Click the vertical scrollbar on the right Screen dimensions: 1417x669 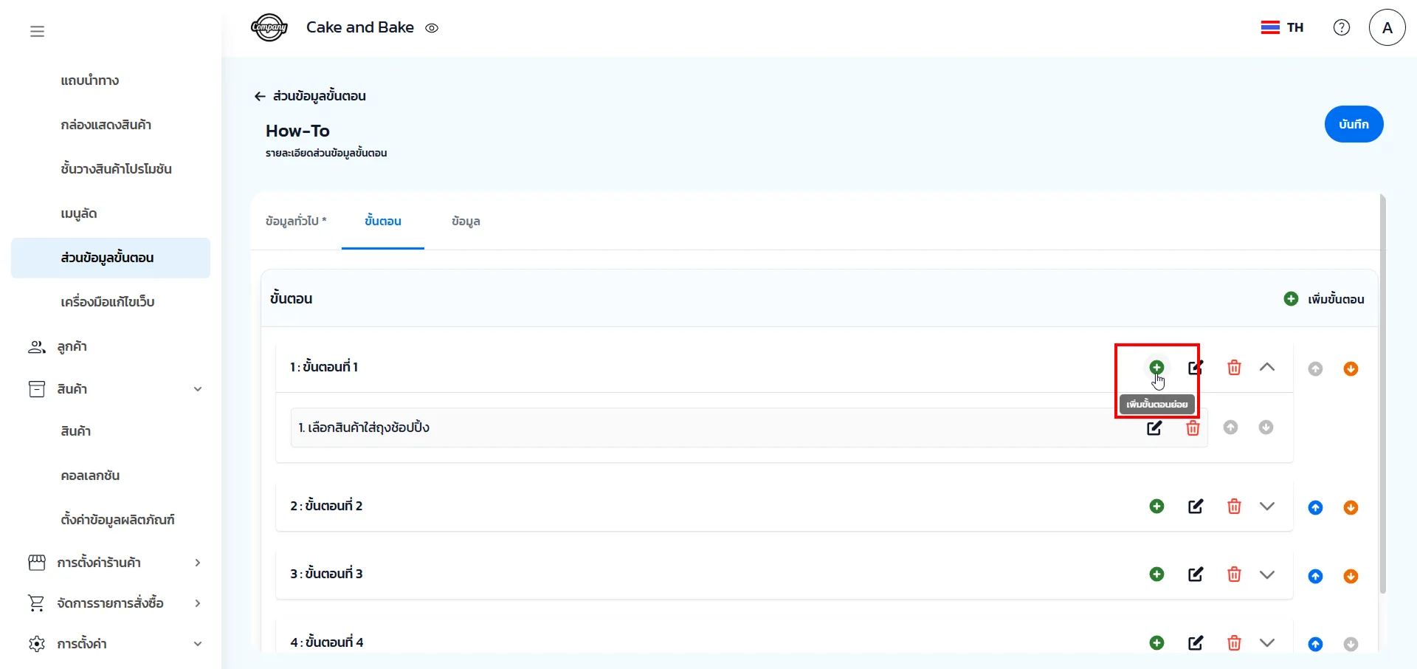click(1382, 391)
